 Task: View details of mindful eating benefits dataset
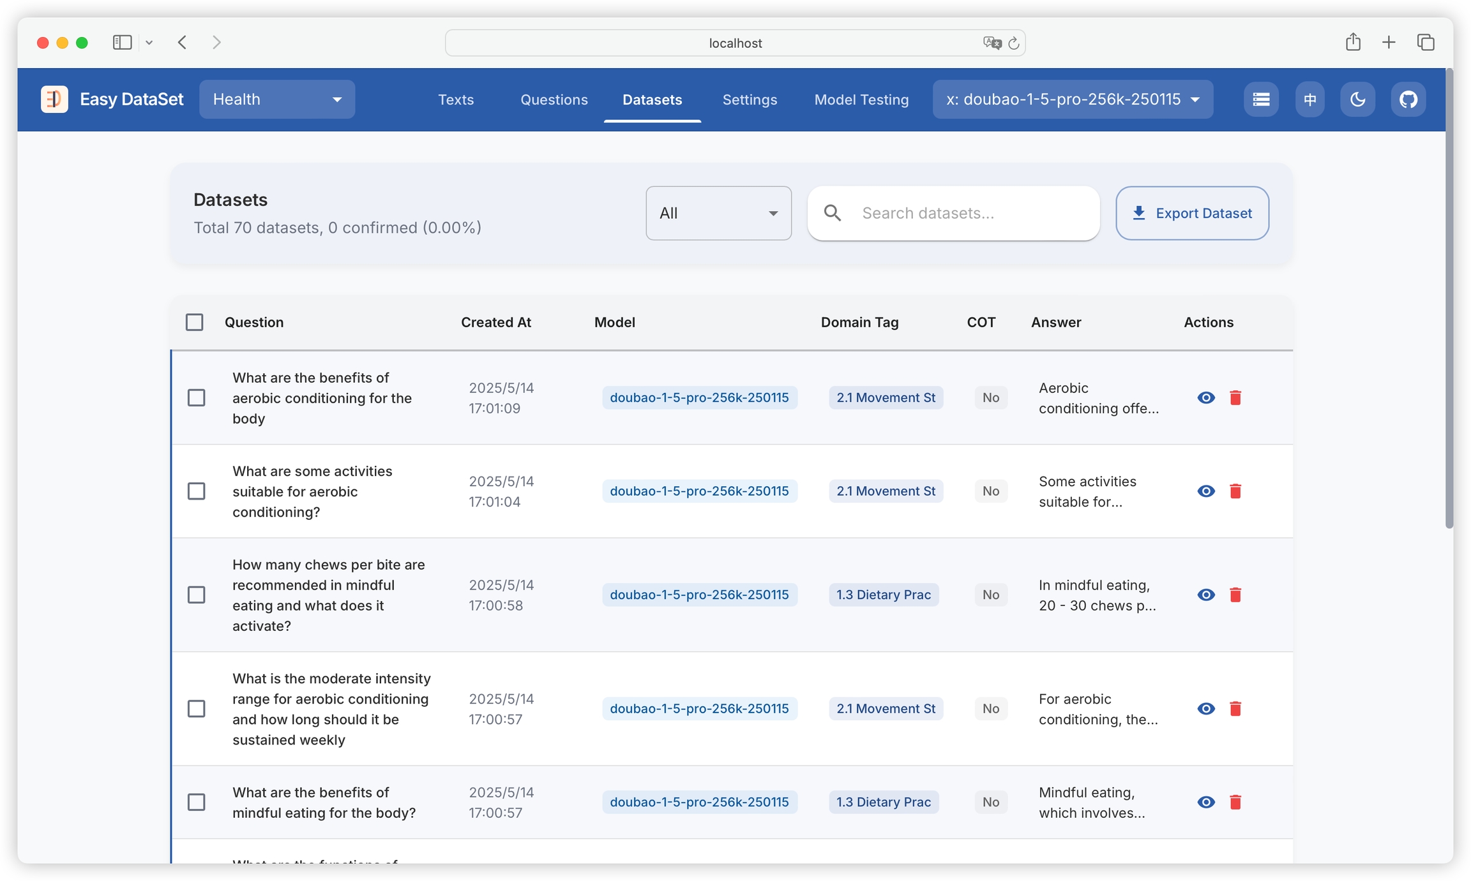[1205, 802]
